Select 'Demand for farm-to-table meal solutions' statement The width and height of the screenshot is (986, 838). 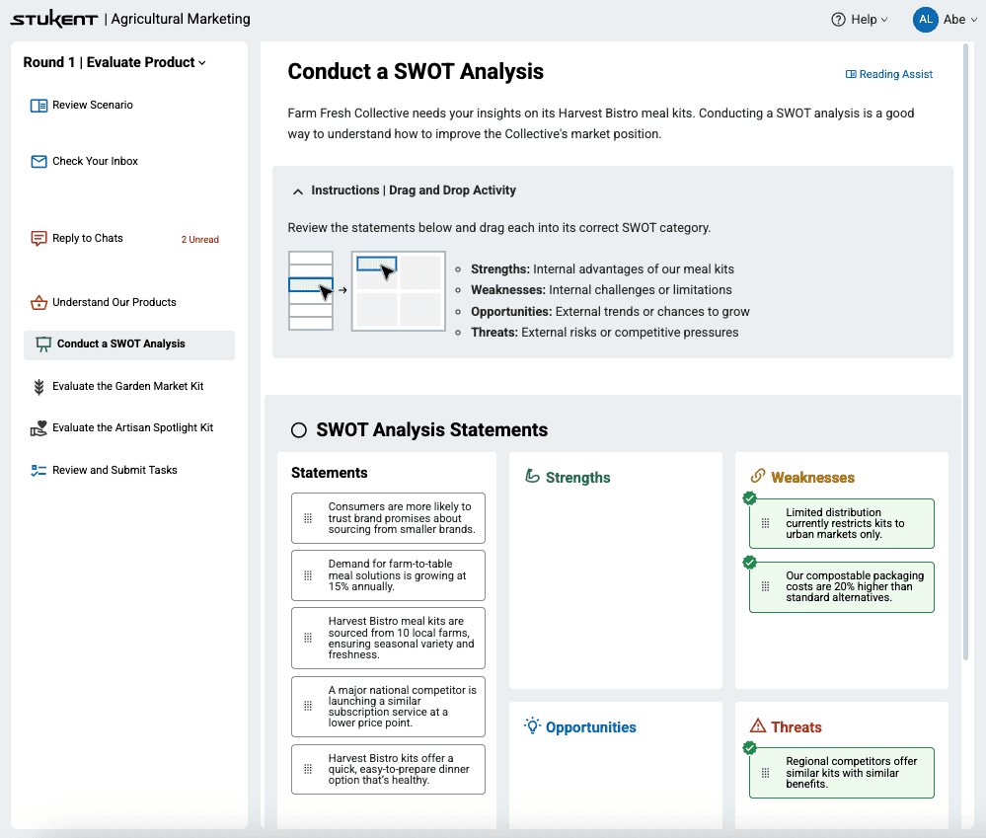pos(388,575)
